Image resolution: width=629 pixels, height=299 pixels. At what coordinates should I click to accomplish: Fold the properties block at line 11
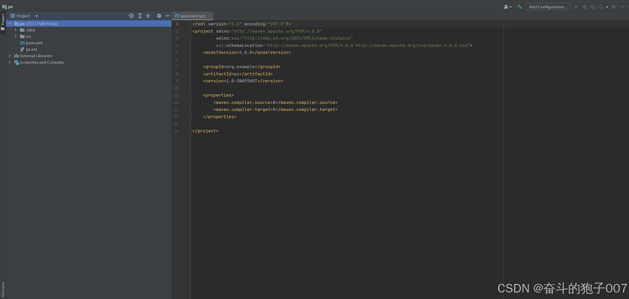[x=191, y=95]
